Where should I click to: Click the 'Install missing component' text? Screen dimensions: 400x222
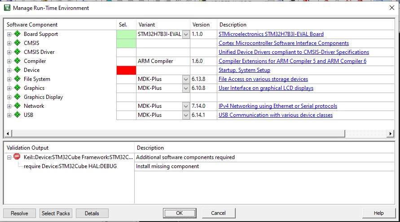point(167,166)
